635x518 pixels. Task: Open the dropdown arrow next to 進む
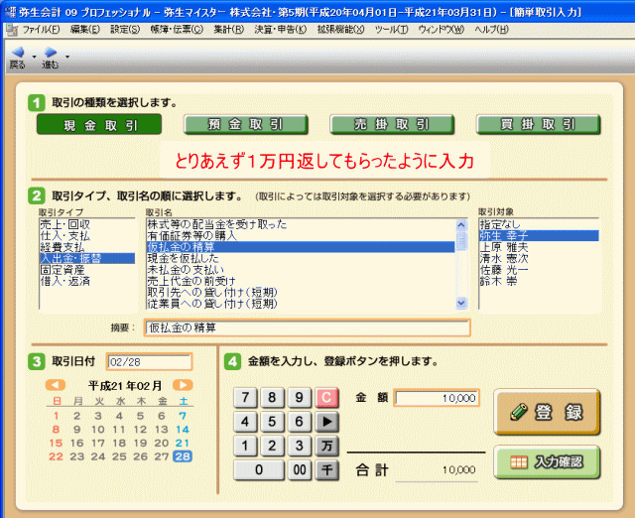click(x=67, y=57)
